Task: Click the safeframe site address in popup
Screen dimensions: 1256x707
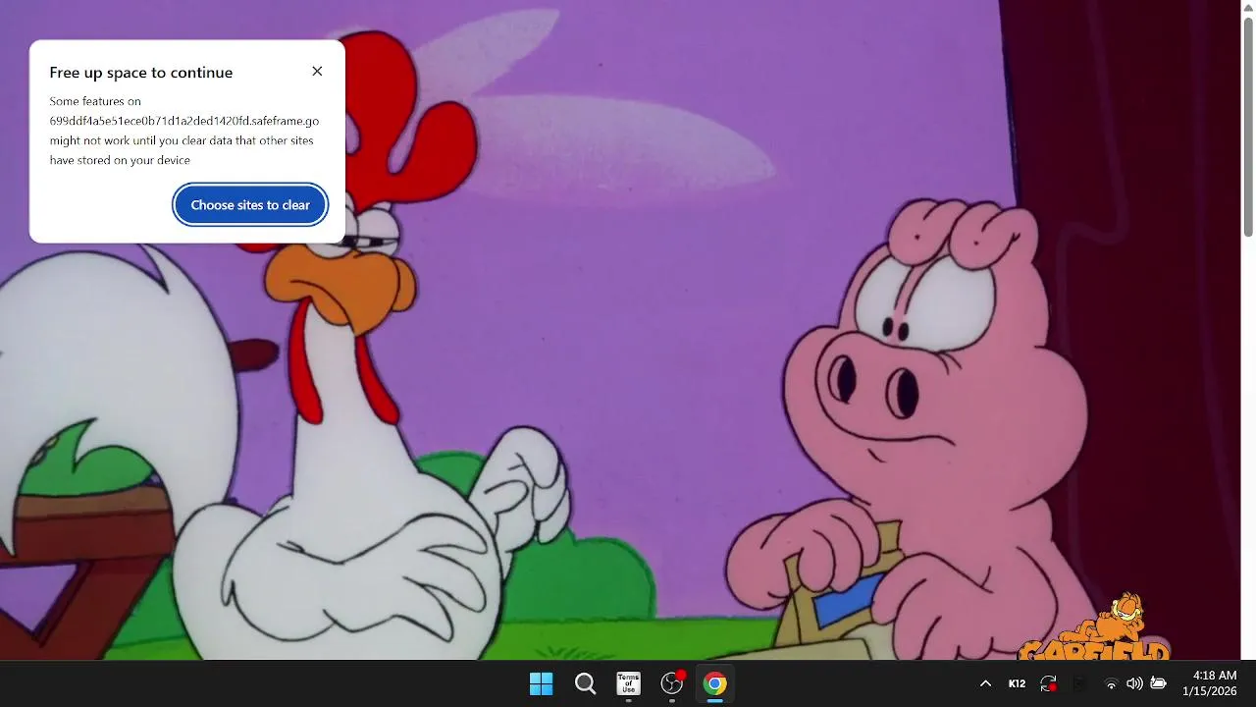Action: click(184, 121)
